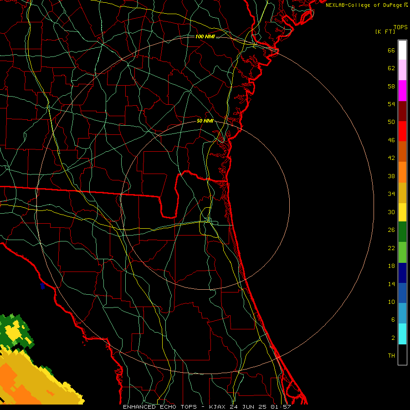The width and height of the screenshot is (410, 410).
Task: Click the NEXLAB-College of DuPage label
Action: click(367, 5)
